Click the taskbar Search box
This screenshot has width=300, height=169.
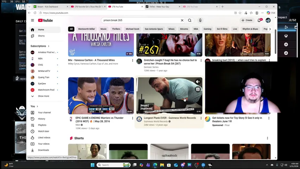pos(114,165)
